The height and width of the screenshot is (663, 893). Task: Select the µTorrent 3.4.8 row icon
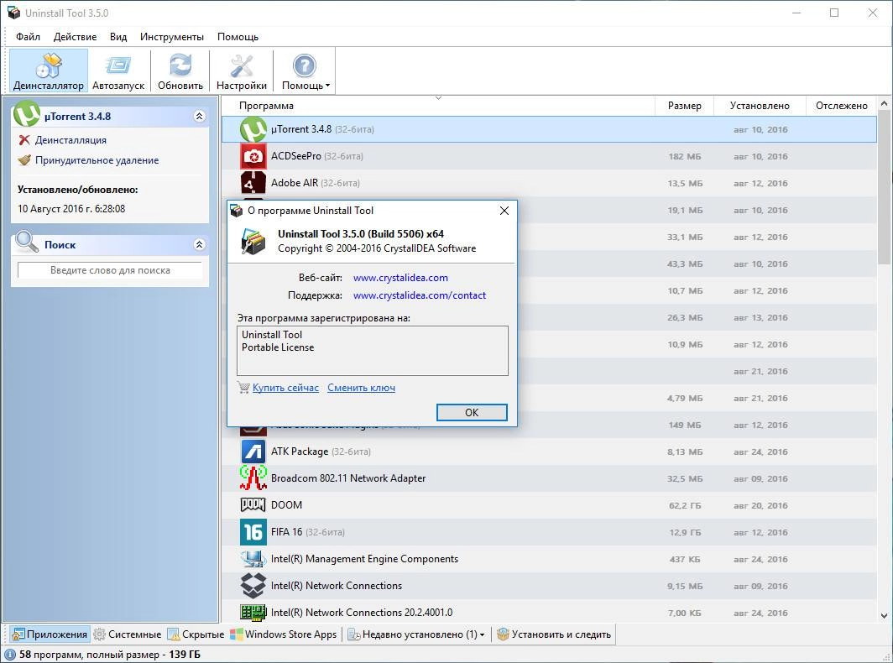click(253, 129)
